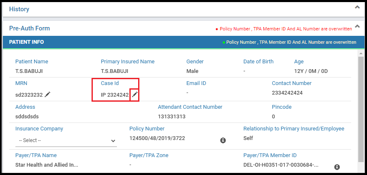Click the Payer/TPA Member ID value
367x175 pixels.
click(281, 165)
